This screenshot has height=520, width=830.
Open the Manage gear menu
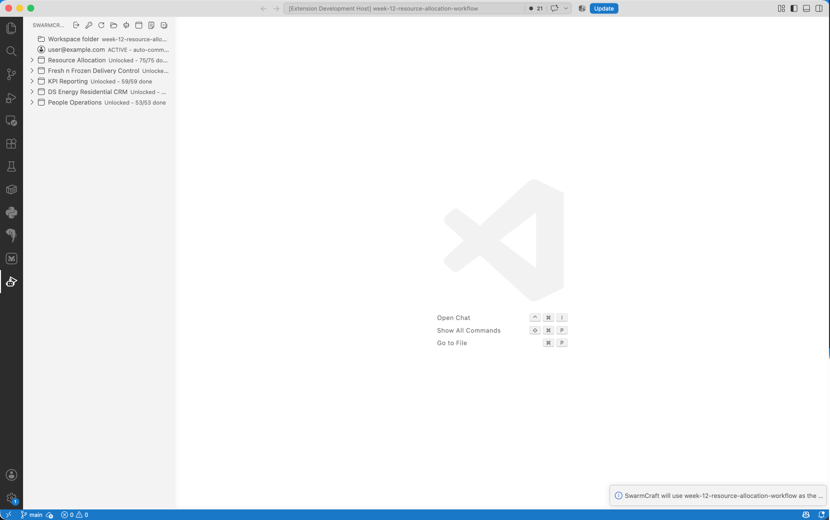(12, 498)
